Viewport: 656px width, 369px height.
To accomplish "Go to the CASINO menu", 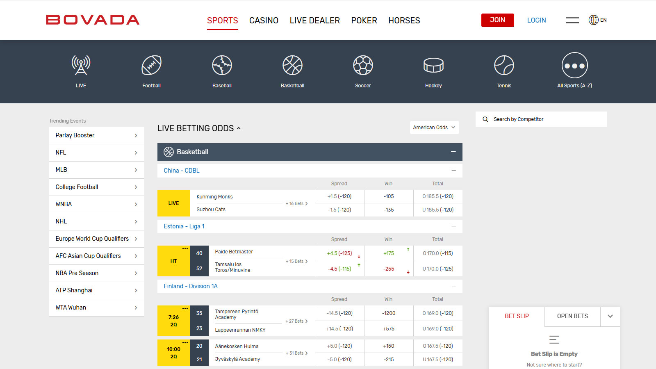I will click(x=264, y=20).
